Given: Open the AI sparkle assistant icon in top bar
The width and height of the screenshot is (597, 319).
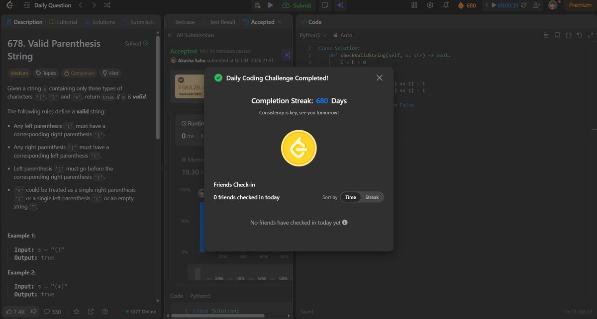Looking at the screenshot, I should 340,5.
